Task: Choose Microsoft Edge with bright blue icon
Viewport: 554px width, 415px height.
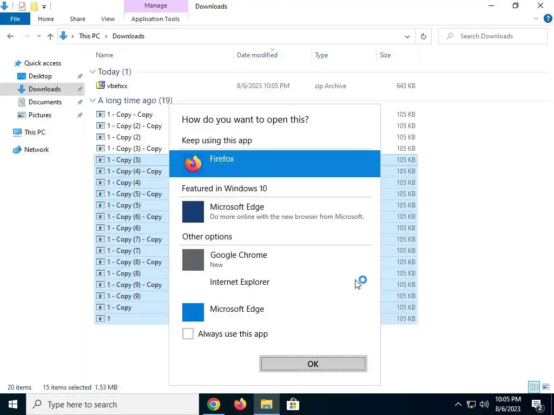Action: coord(274,312)
